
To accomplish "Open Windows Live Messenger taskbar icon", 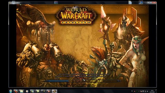I will (32, 91).
